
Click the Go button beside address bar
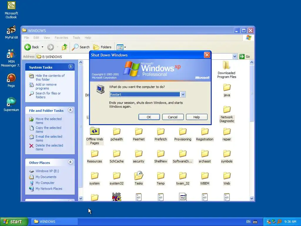click(x=245, y=56)
